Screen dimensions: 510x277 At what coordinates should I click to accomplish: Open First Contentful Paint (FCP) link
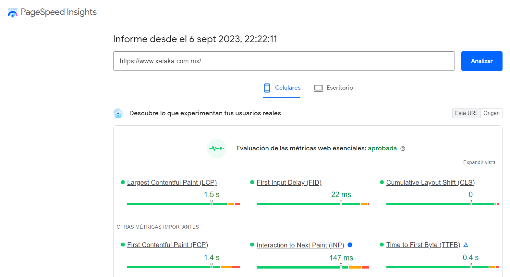click(x=167, y=245)
